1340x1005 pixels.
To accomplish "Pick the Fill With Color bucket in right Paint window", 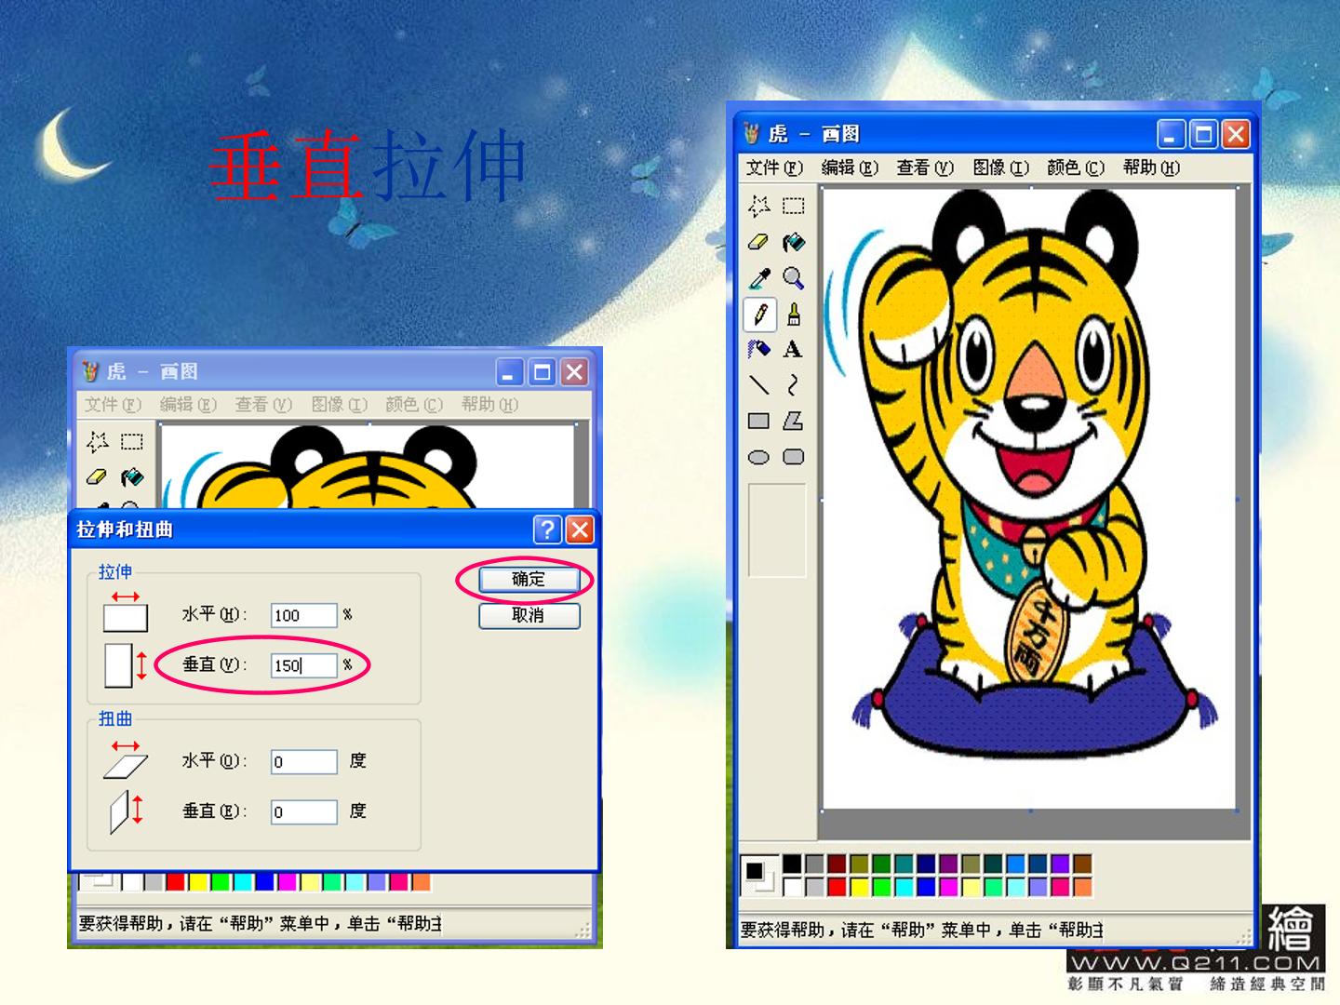I will [x=794, y=242].
